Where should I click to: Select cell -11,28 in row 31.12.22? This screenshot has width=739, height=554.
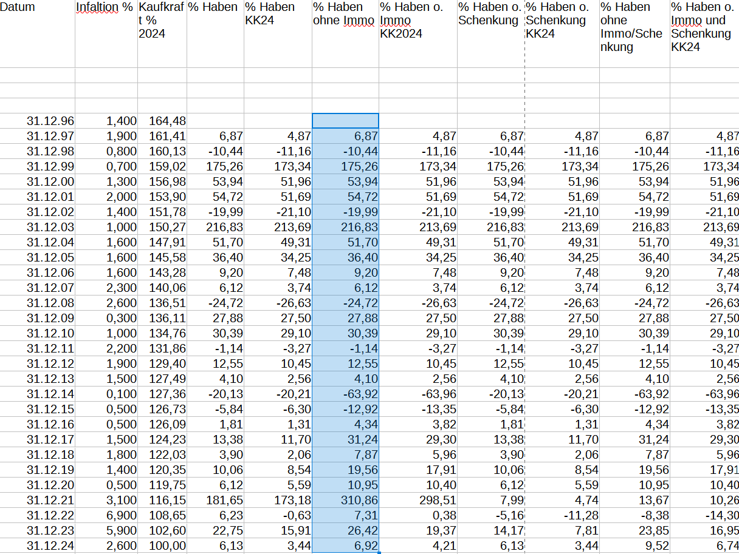[x=562, y=515]
